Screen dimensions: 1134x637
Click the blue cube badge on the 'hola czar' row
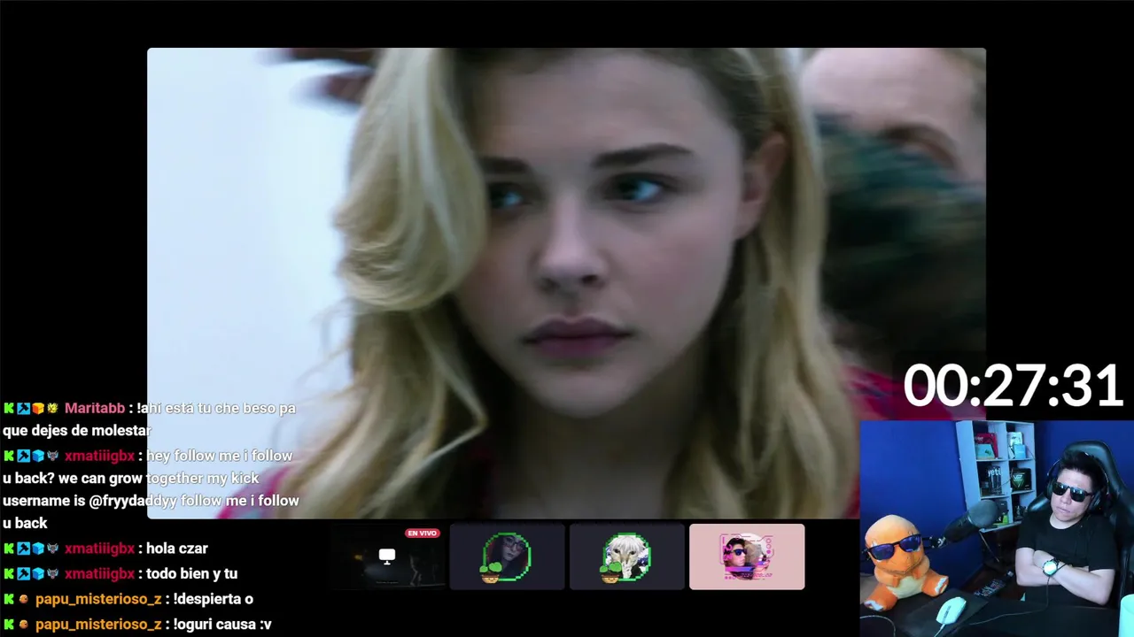point(38,549)
